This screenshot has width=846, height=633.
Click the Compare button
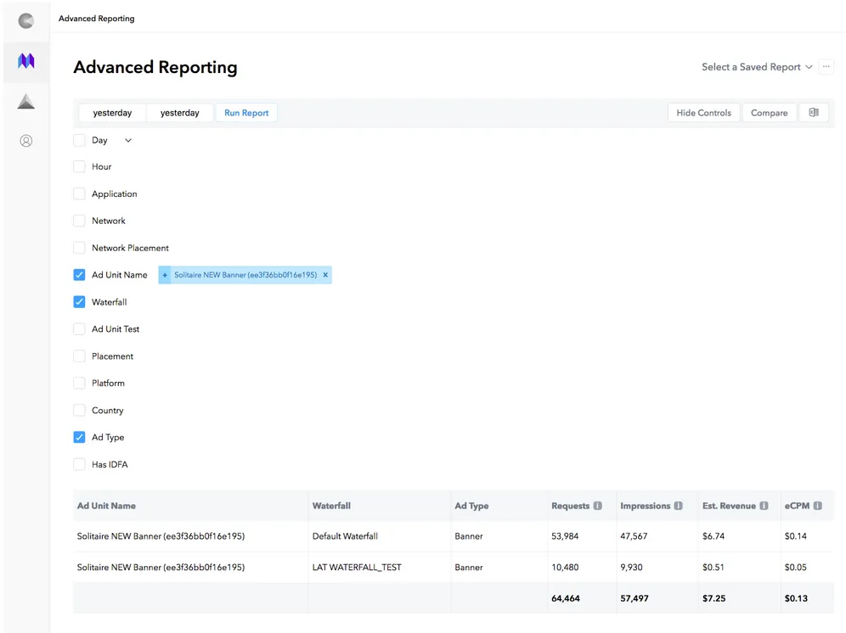tap(770, 113)
